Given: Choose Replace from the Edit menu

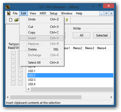Looking at the screenshot, I should point(42,44).
